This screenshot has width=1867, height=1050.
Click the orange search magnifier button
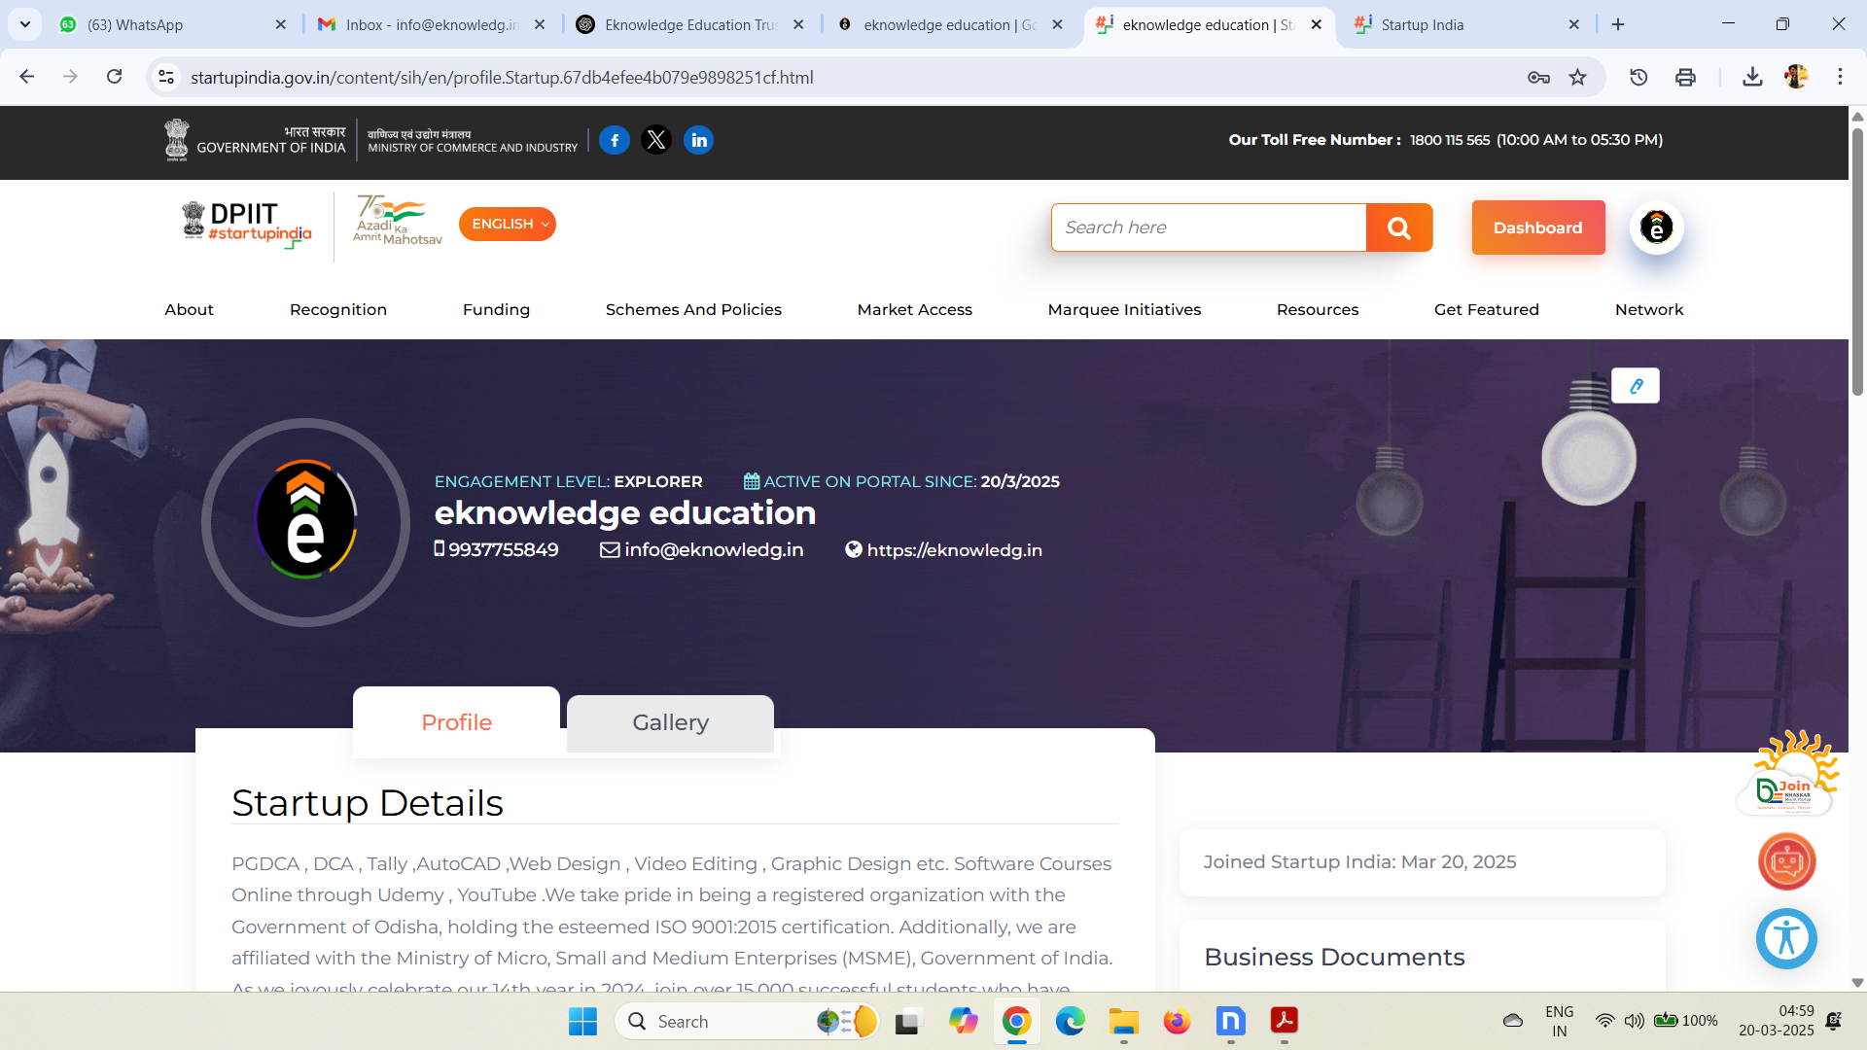click(x=1398, y=227)
